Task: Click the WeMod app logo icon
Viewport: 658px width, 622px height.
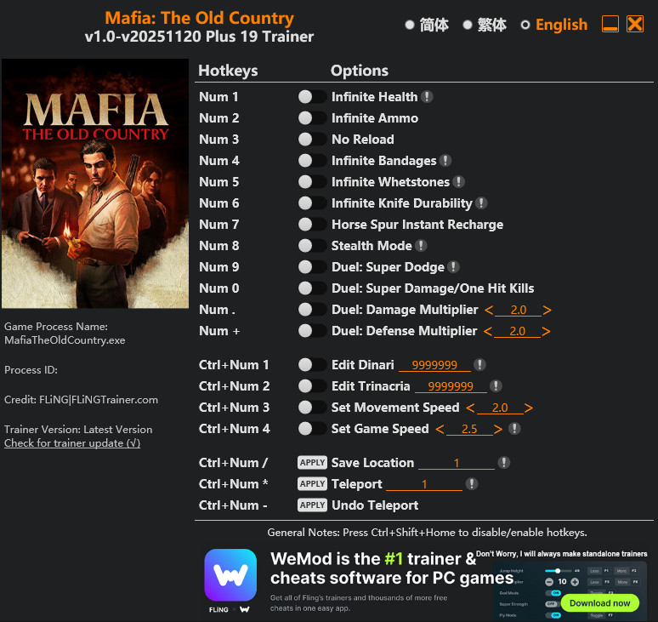Action: tap(230, 575)
